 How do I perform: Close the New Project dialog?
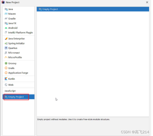[147, 2]
